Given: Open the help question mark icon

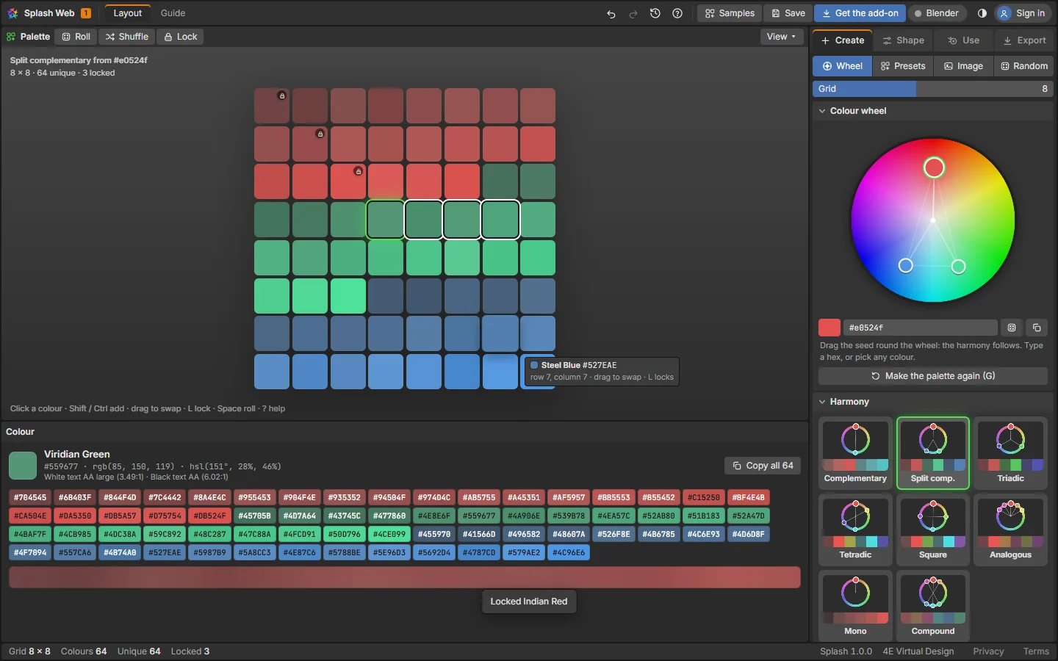Looking at the screenshot, I should (677, 13).
